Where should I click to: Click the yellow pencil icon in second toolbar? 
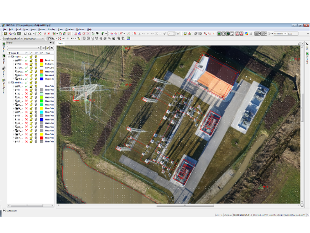click(x=79, y=38)
